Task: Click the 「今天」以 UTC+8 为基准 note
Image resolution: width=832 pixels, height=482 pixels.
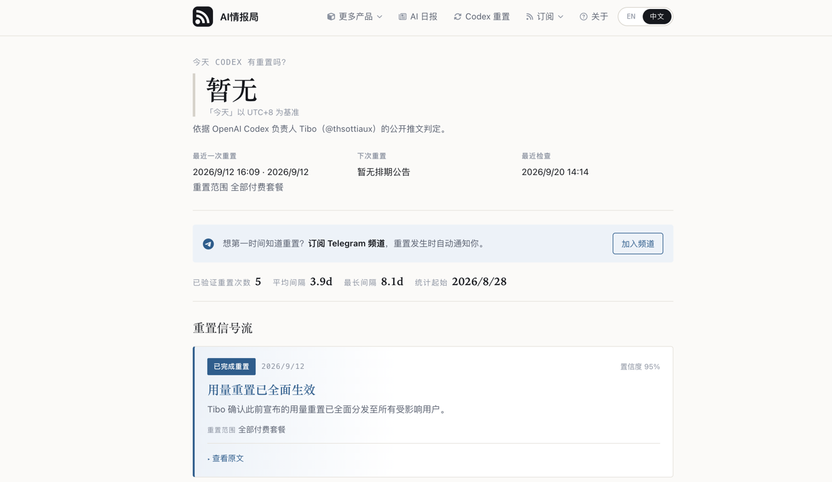Action: point(252,113)
